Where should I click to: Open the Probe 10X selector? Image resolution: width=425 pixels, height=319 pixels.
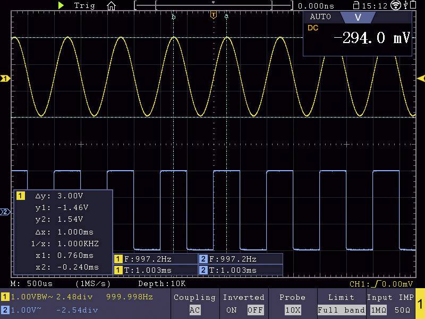(x=293, y=309)
